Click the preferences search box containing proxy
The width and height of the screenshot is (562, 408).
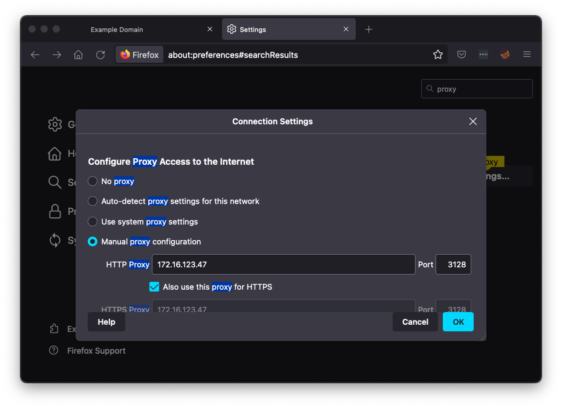(x=477, y=89)
